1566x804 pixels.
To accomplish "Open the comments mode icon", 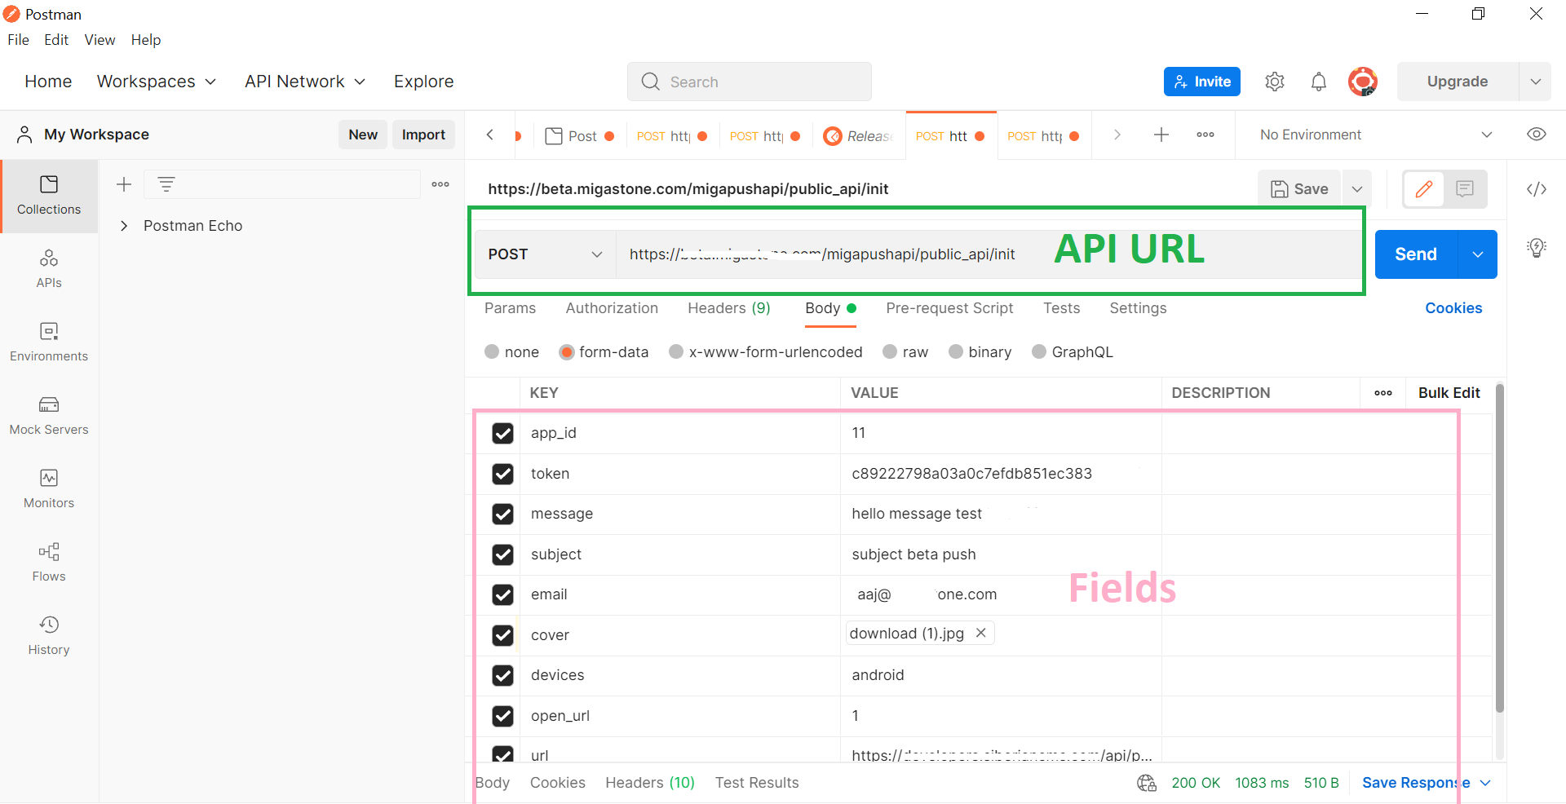I will 1465,189.
